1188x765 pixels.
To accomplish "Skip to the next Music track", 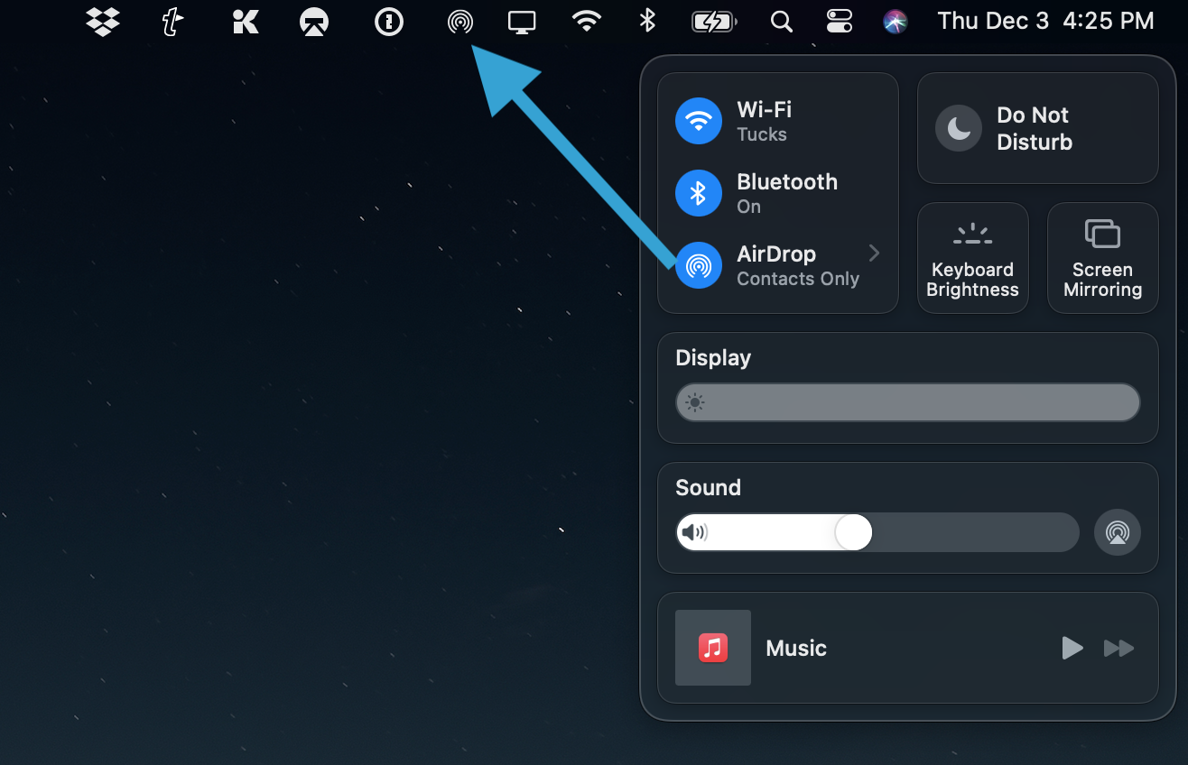I will [x=1118, y=648].
